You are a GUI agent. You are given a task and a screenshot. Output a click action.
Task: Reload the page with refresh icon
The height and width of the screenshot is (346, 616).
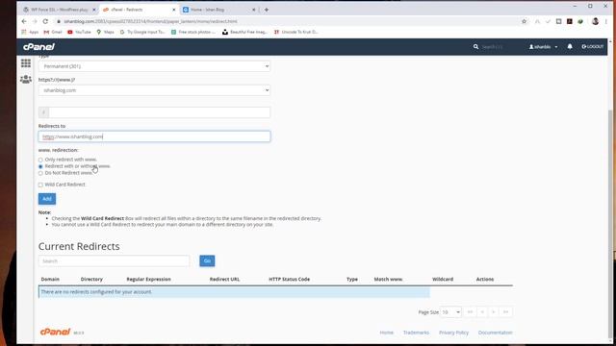[x=45, y=21]
